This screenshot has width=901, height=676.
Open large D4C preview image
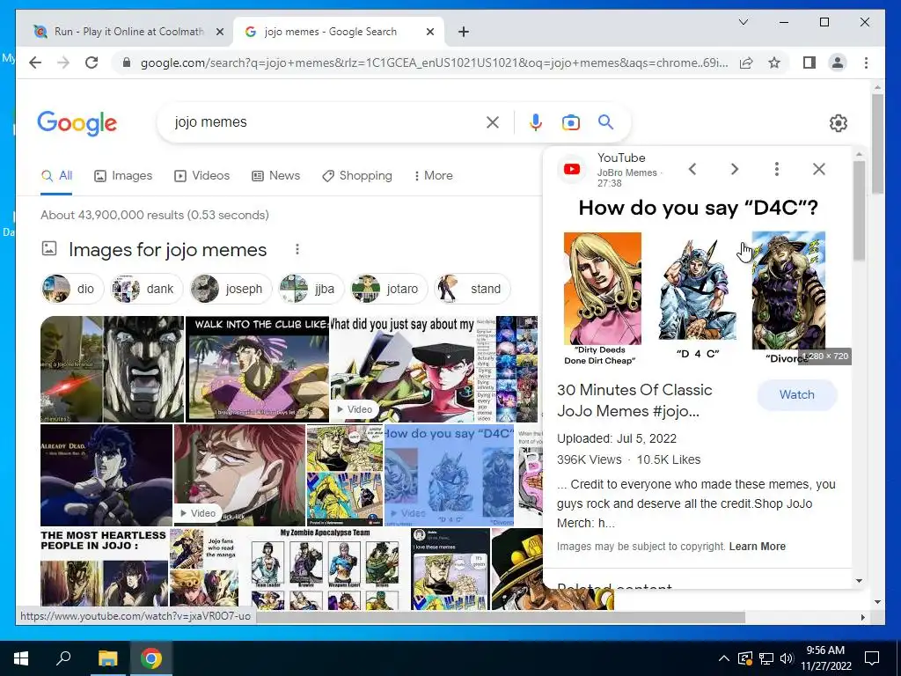click(698, 282)
